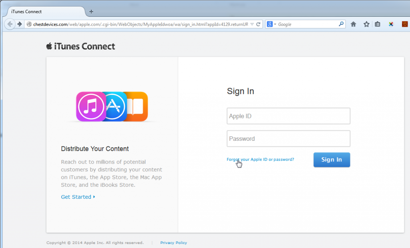Click the address bar URL
The image size is (410, 248).
pyautogui.click(x=141, y=24)
